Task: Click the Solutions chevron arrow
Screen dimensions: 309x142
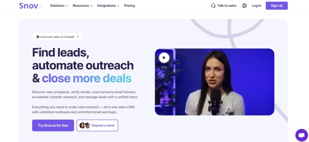Action: (x=67, y=6)
